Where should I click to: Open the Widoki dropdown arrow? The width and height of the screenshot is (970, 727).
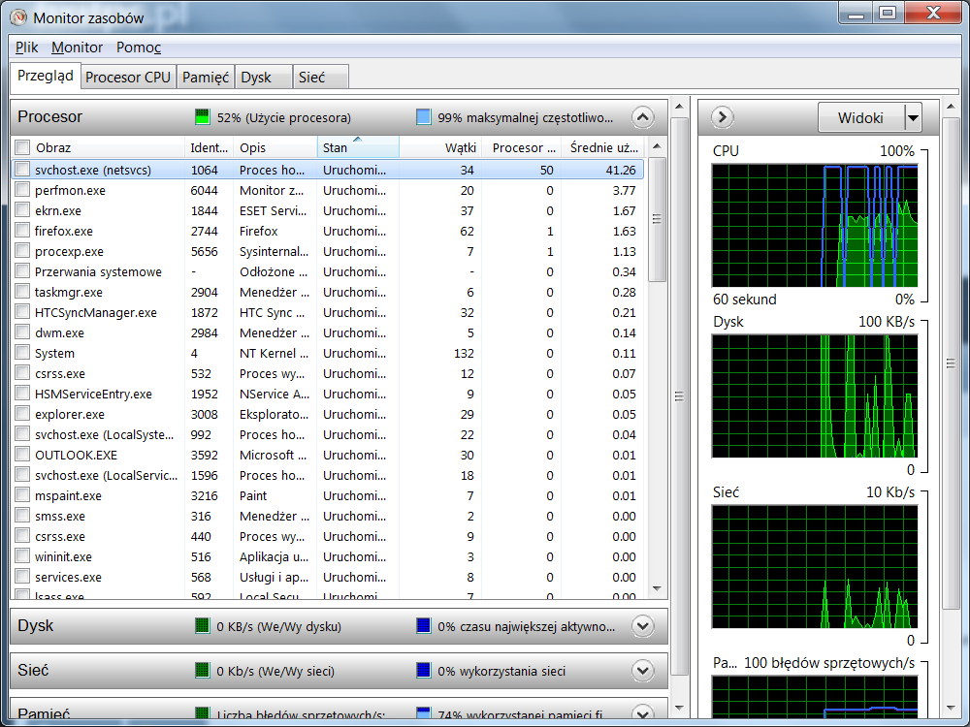(913, 117)
